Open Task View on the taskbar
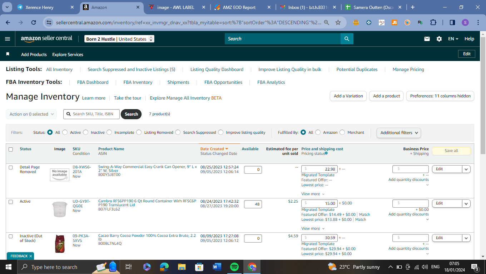Image resolution: width=486 pixels, height=274 pixels. coord(129,267)
